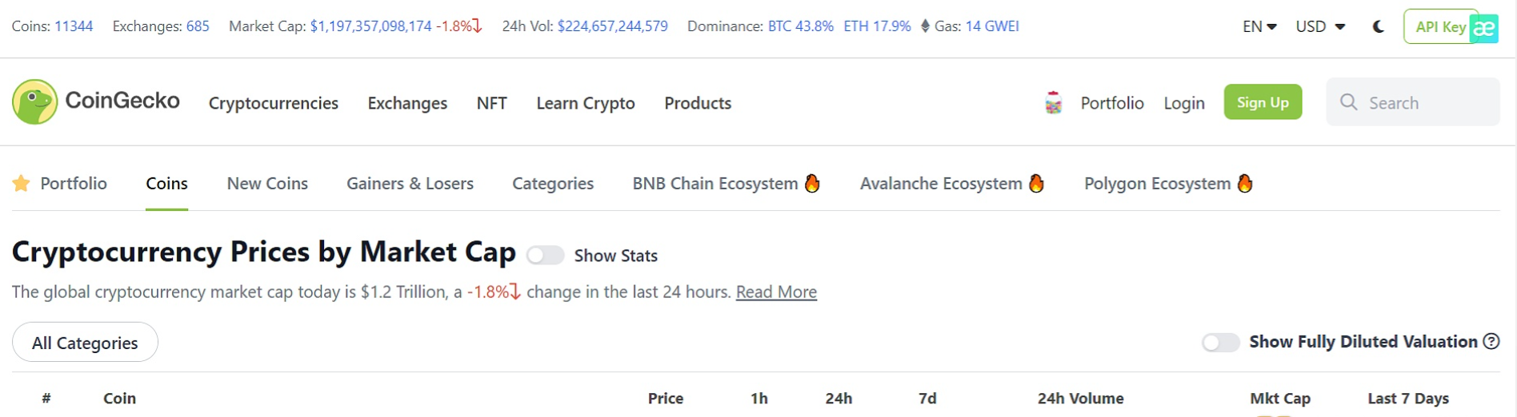The height and width of the screenshot is (417, 1517).
Task: Switch to the Gainers & Losers tab
Action: (410, 183)
